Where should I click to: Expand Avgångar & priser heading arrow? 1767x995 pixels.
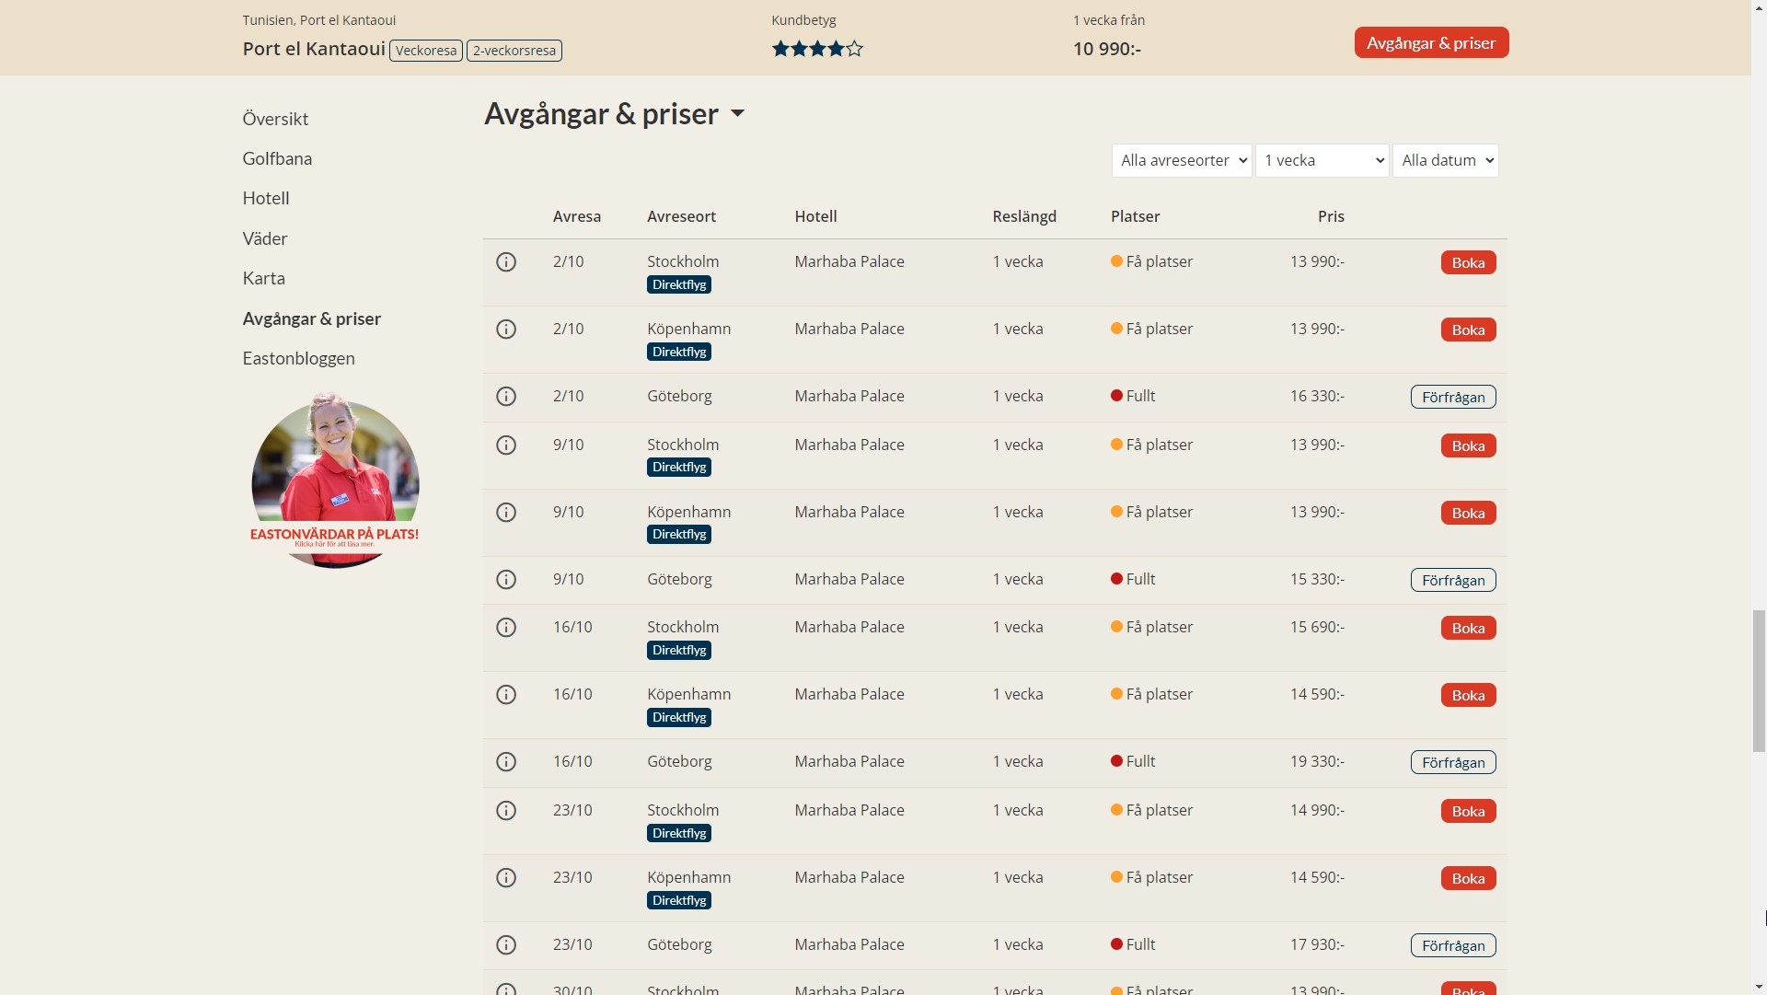[737, 114]
